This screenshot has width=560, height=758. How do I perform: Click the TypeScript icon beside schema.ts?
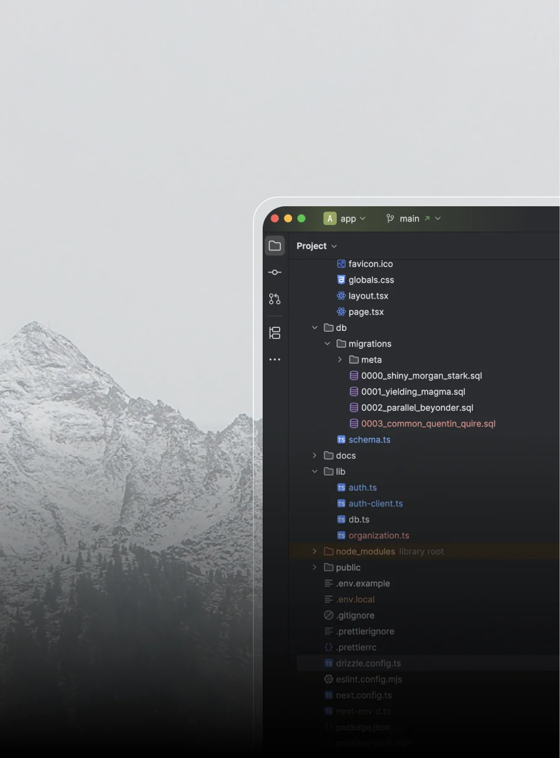[x=341, y=440]
